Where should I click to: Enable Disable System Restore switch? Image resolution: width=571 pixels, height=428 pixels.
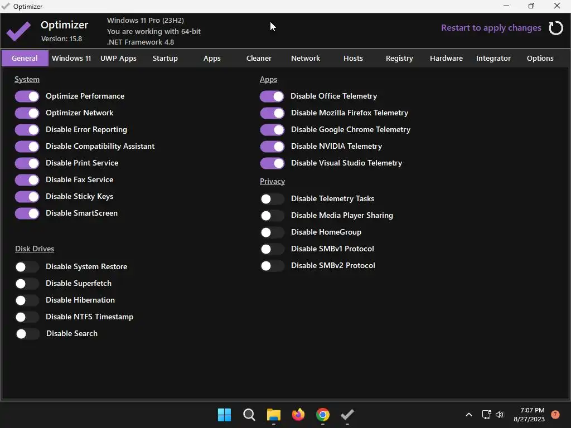[x=27, y=267]
